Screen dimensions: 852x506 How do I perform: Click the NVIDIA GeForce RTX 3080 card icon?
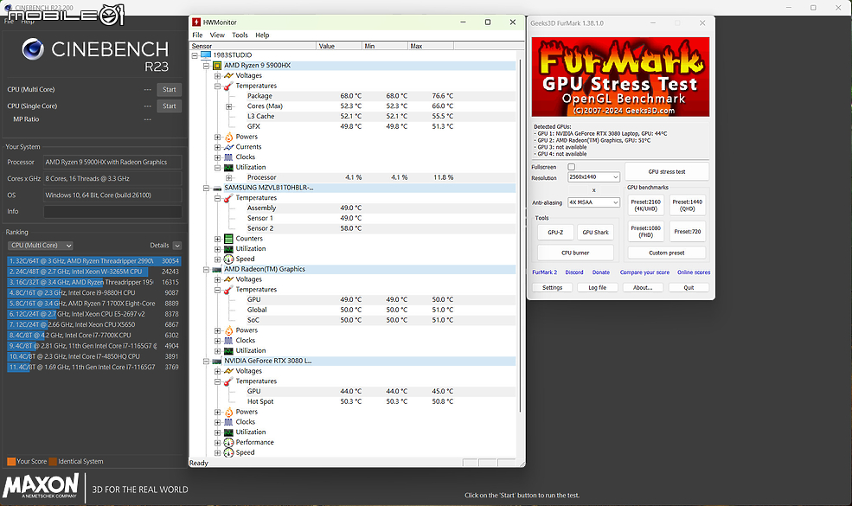[x=217, y=362]
